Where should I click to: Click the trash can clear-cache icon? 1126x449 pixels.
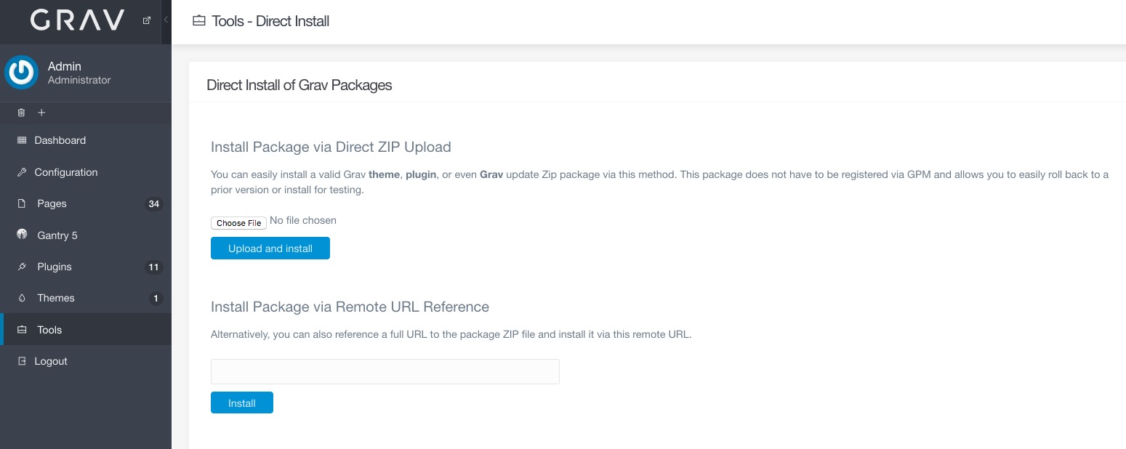click(21, 113)
